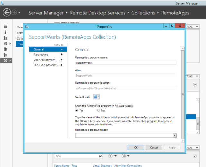Image resolution: width=206 pixels, height=167 pixels.
Task: Open save query dropdown arrow
Action: pos(128,156)
